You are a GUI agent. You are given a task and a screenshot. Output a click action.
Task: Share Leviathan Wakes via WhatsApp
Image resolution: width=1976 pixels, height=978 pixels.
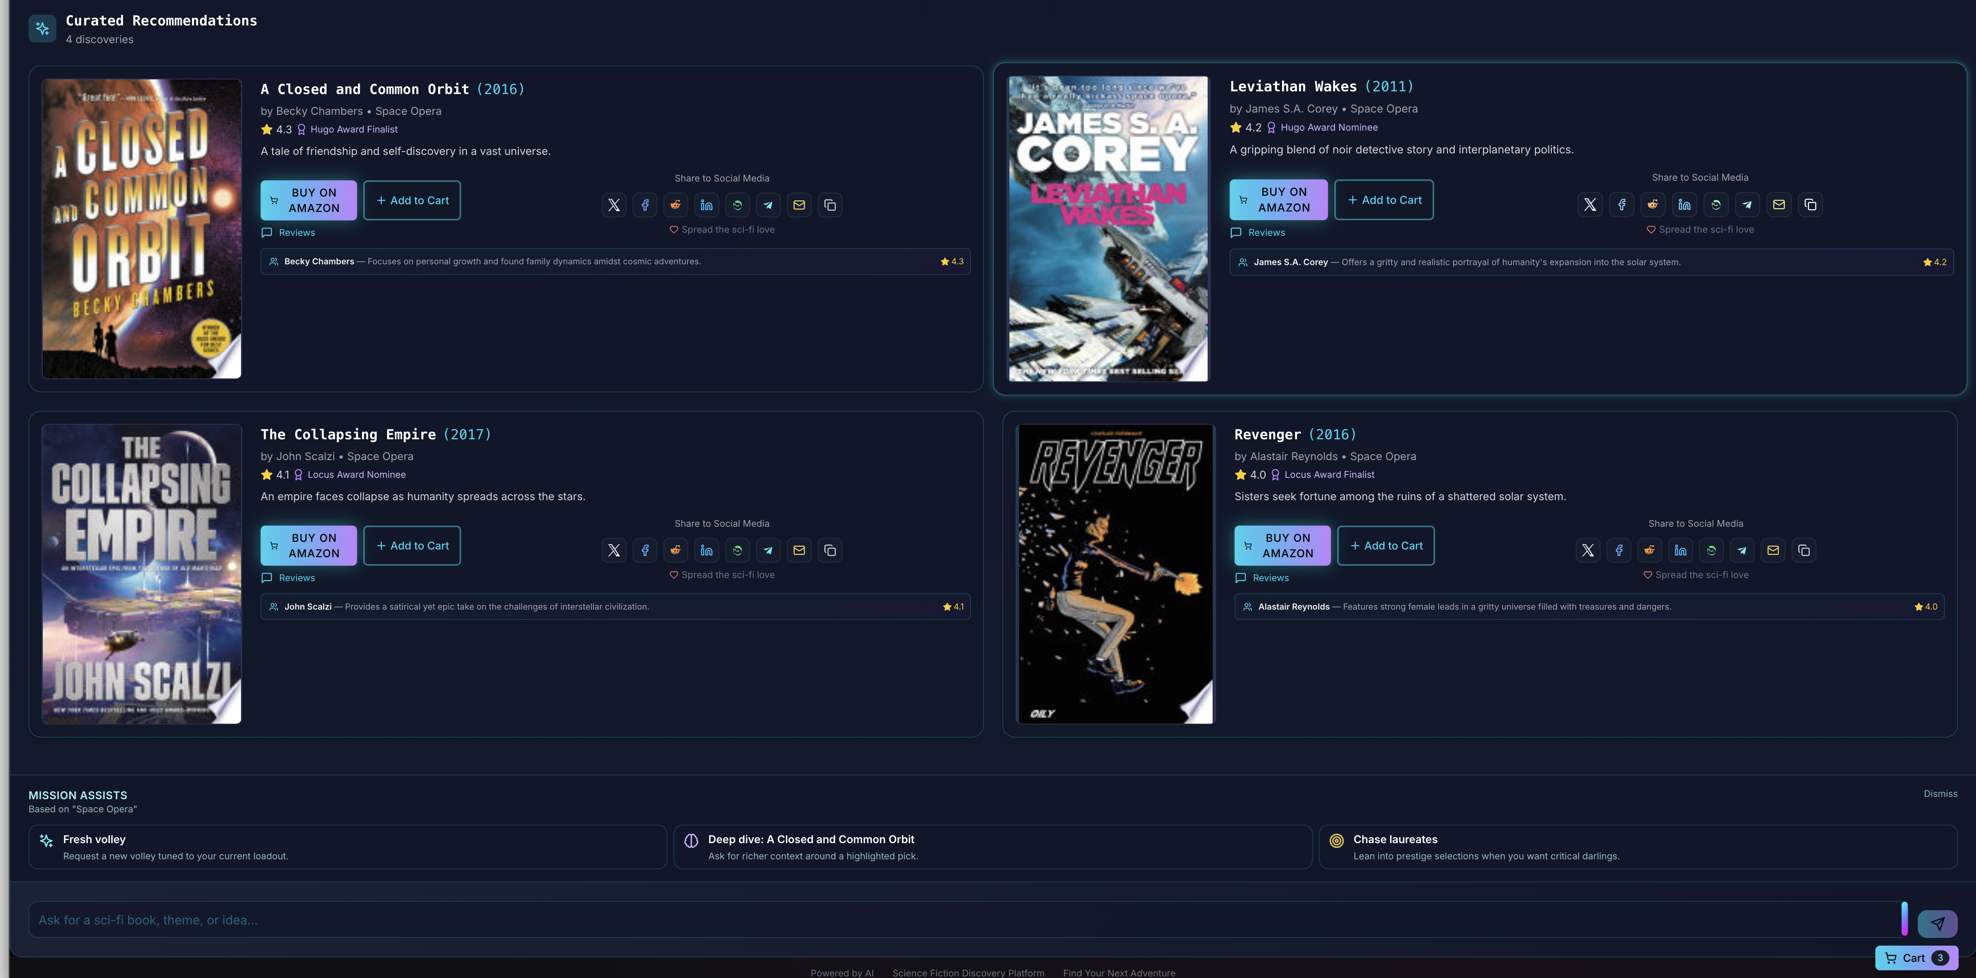1716,205
